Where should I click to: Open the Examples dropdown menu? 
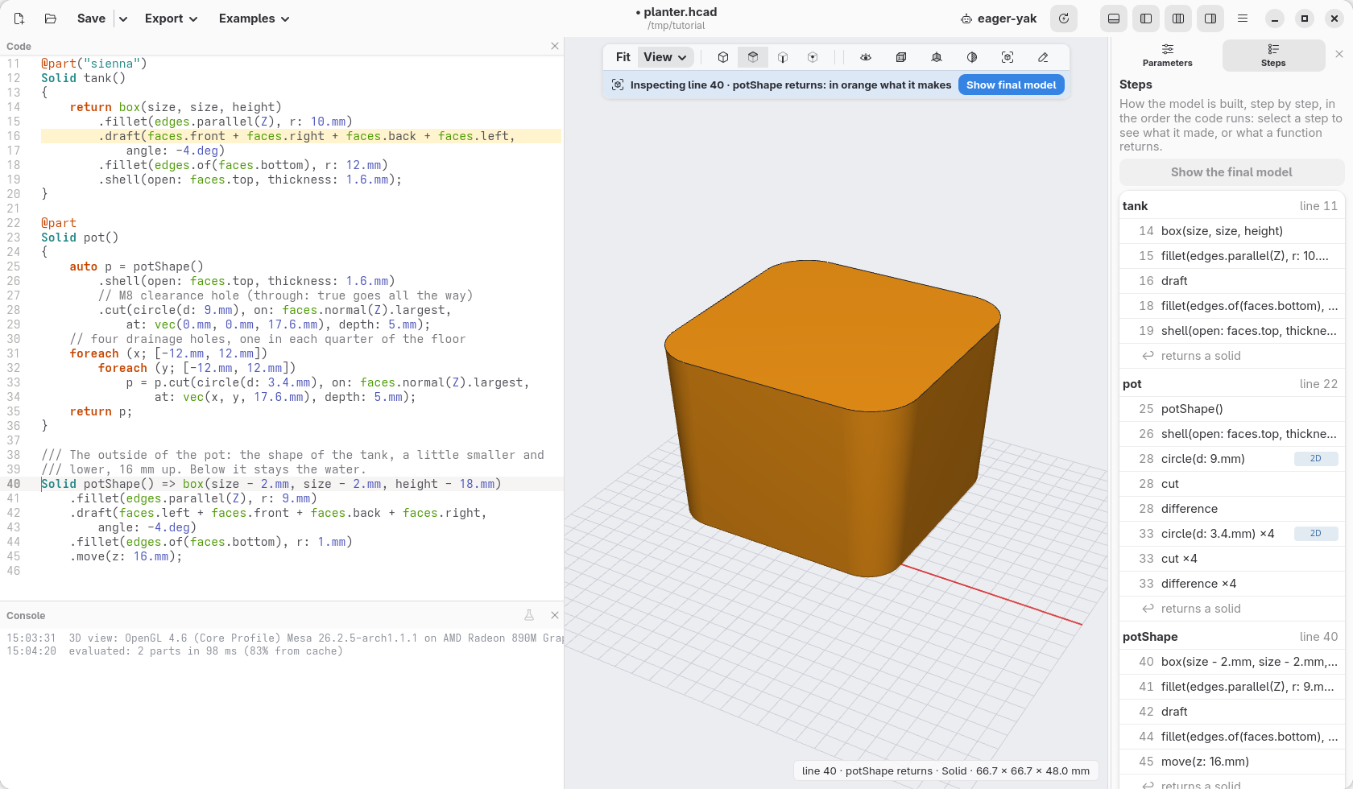click(254, 19)
